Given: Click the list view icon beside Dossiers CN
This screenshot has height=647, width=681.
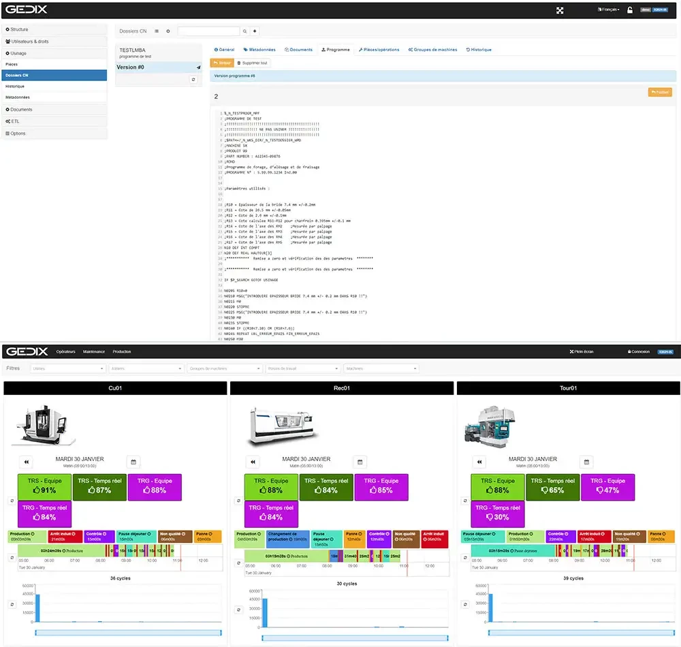Looking at the screenshot, I should [x=157, y=31].
